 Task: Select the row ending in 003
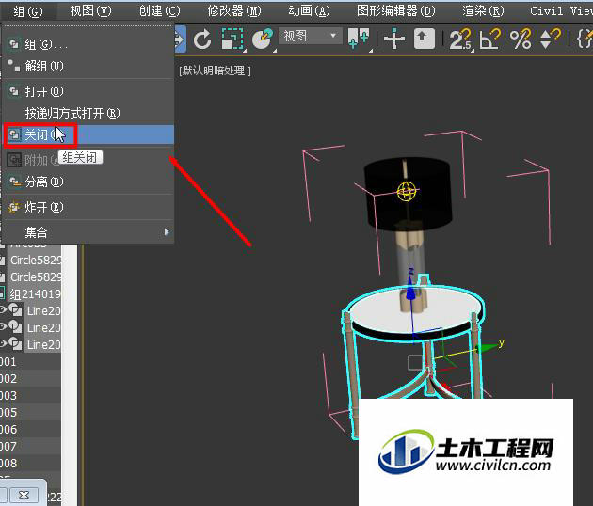click(30, 396)
